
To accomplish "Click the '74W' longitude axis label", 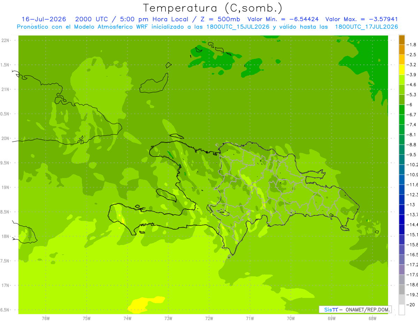I will pyautogui.click(x=127, y=318).
